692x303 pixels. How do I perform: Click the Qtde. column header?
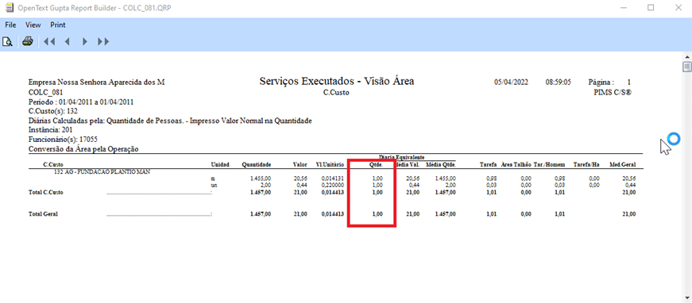(377, 165)
